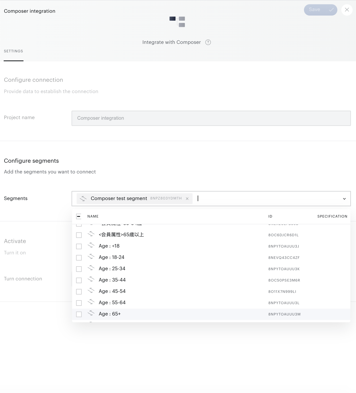This screenshot has width=356, height=393.
Task: Select the ID 8NPYTOAUUU3L
Action: point(284,303)
